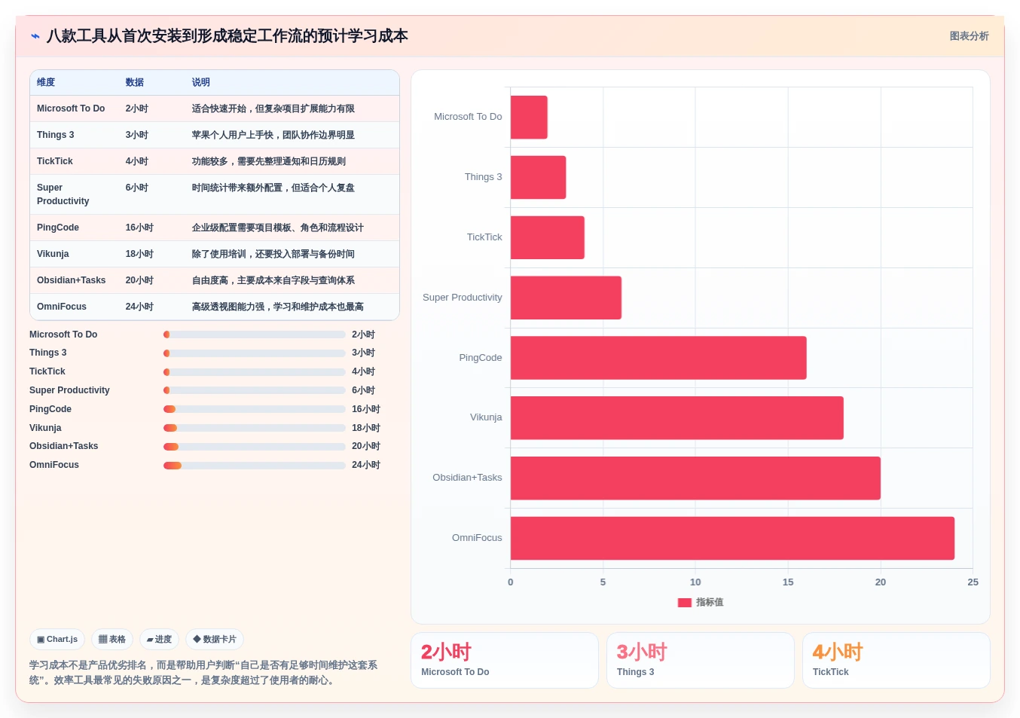1020x718 pixels.
Task: Select the Microsoft To Do table row
Action: tap(215, 108)
